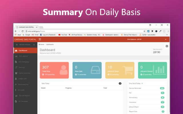Close the CARSAKE SMS PORTAL tab
183x114 pixels.
tap(37, 27)
